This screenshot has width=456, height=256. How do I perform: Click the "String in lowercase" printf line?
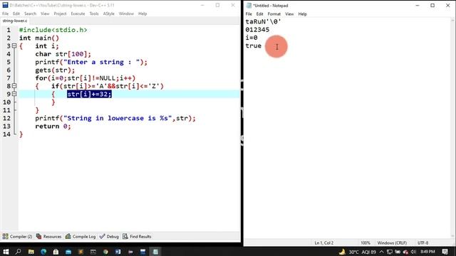(x=115, y=118)
